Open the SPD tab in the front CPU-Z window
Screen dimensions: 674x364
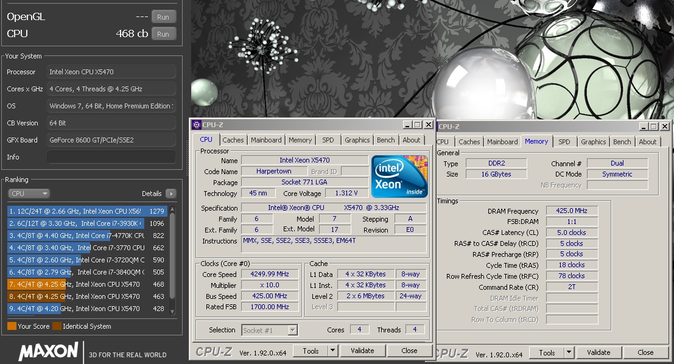(328, 139)
